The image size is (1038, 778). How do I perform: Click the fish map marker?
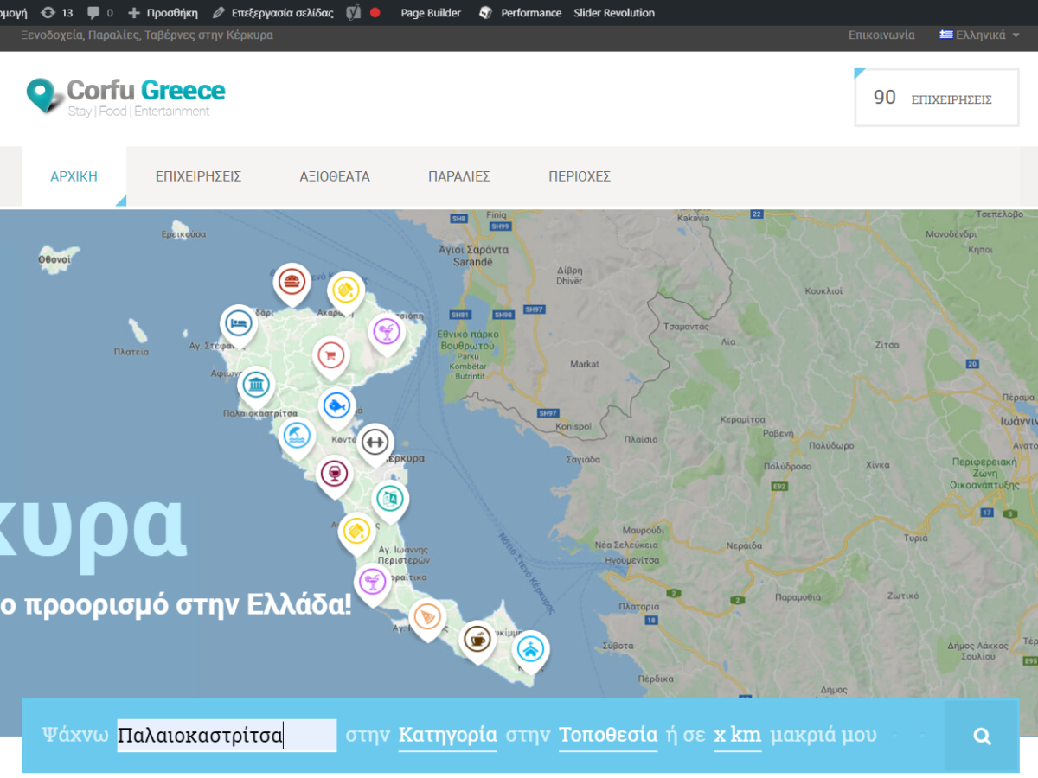(336, 405)
